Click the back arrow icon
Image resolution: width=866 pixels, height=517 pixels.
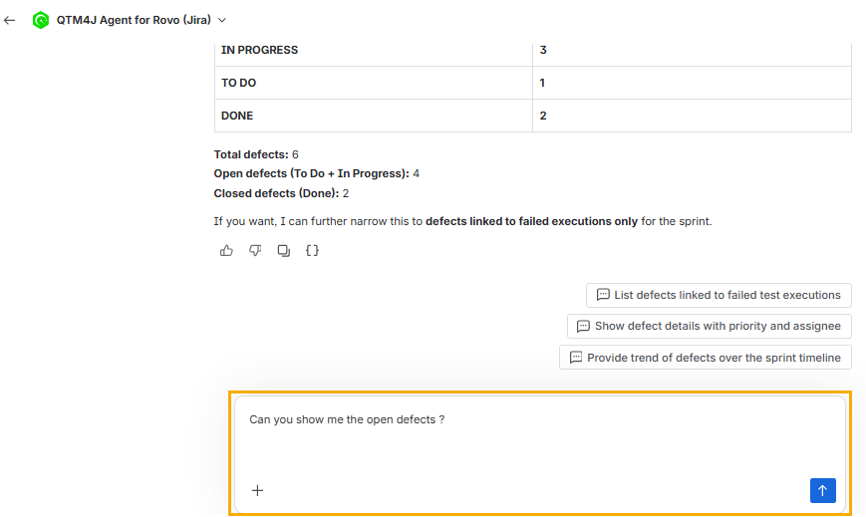9,21
